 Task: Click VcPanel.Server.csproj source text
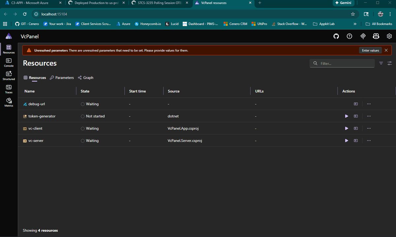tap(185, 140)
